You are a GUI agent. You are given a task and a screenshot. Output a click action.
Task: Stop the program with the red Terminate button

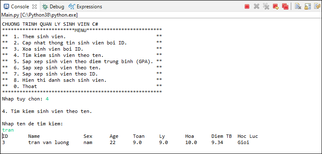coord(247,7)
